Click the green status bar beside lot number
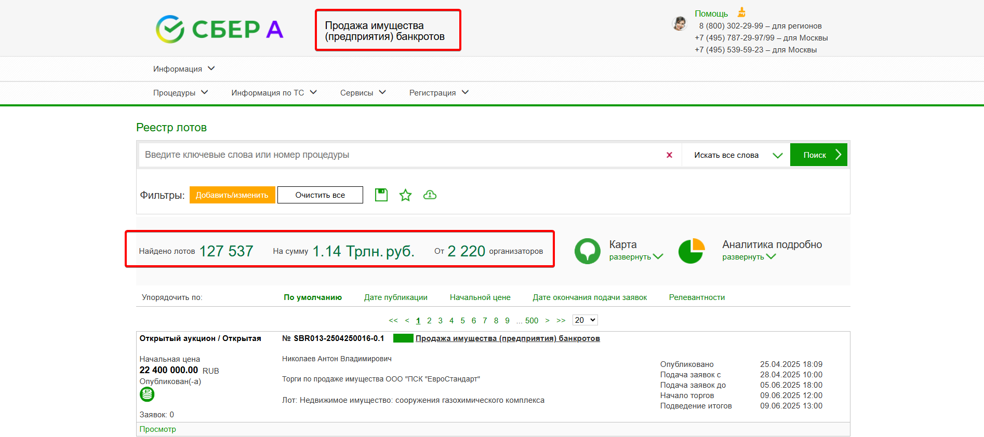This screenshot has height=437, width=984. [403, 338]
